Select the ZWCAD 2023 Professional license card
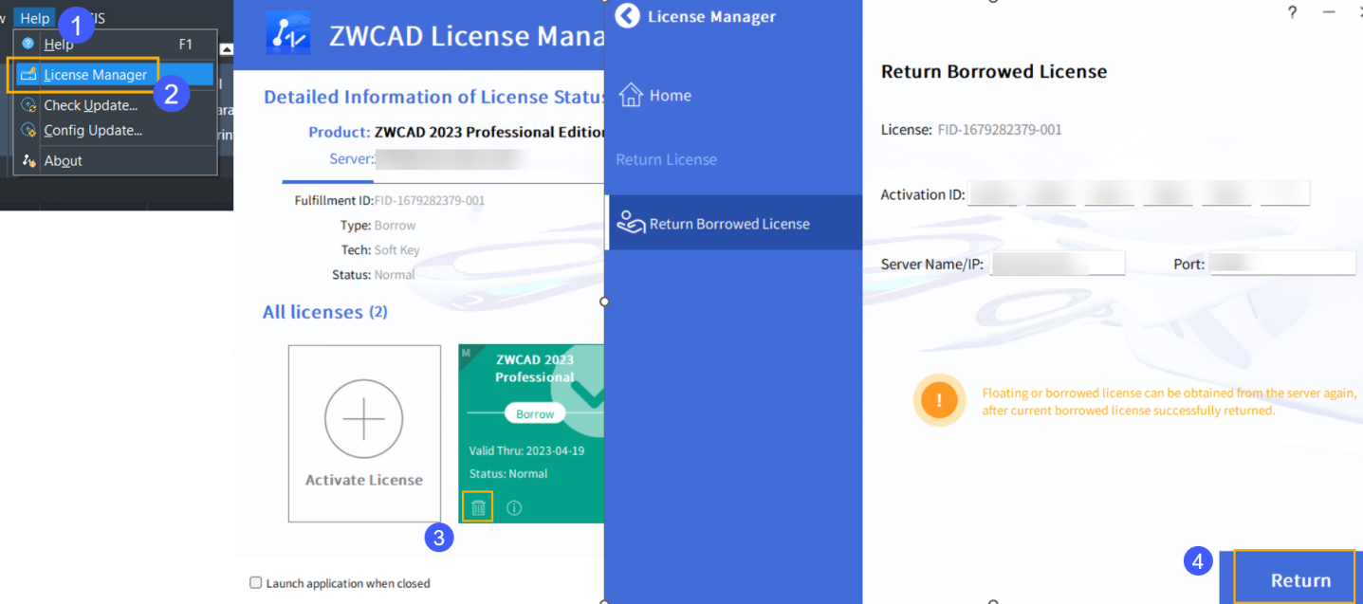This screenshot has height=604, width=1363. coord(531,433)
